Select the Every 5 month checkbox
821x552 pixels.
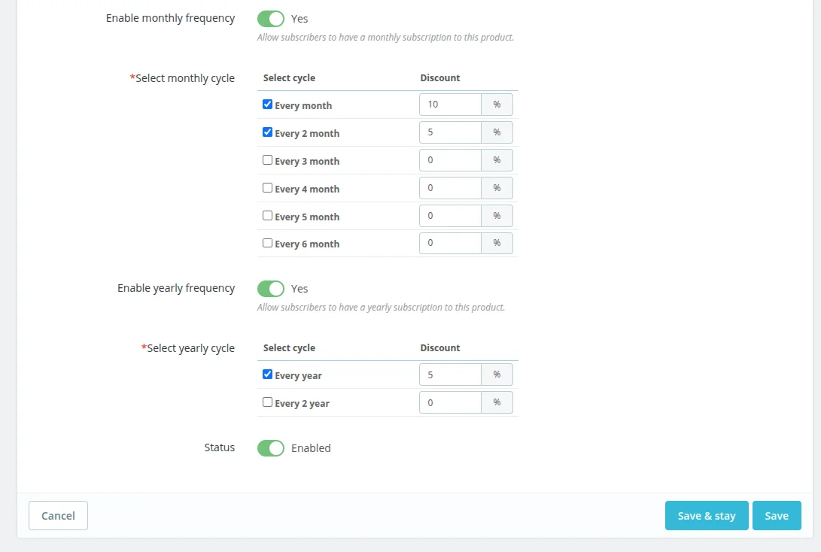point(267,216)
